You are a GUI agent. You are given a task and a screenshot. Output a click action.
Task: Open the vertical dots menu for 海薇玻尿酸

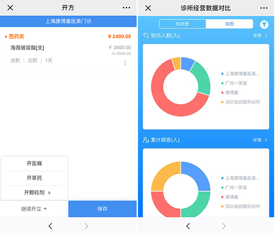(125, 63)
